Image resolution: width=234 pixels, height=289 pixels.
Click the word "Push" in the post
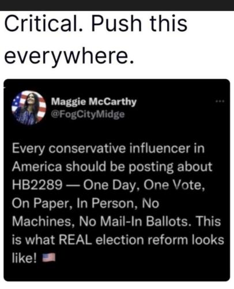[116, 24]
